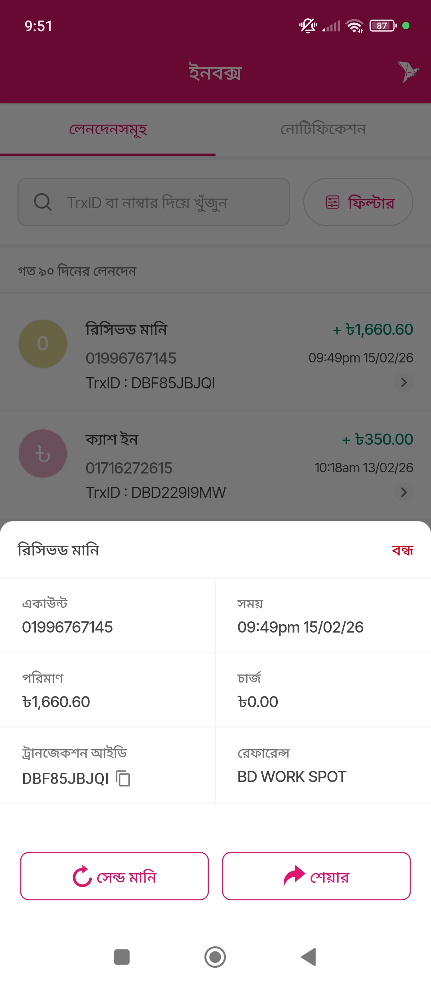
Task: Select the Received Money row from 01996767145
Action: coord(215,356)
